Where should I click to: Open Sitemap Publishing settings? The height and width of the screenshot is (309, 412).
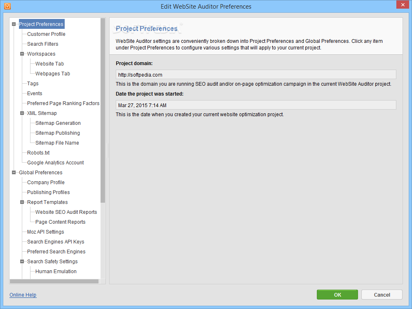coord(58,133)
